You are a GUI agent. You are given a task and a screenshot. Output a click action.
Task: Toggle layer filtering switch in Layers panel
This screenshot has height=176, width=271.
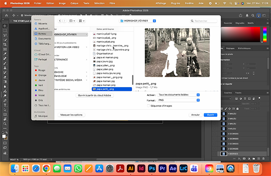click(x=259, y=98)
